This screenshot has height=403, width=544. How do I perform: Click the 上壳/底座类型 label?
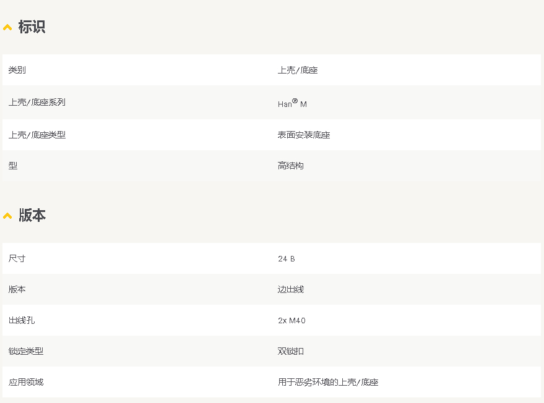click(37, 135)
